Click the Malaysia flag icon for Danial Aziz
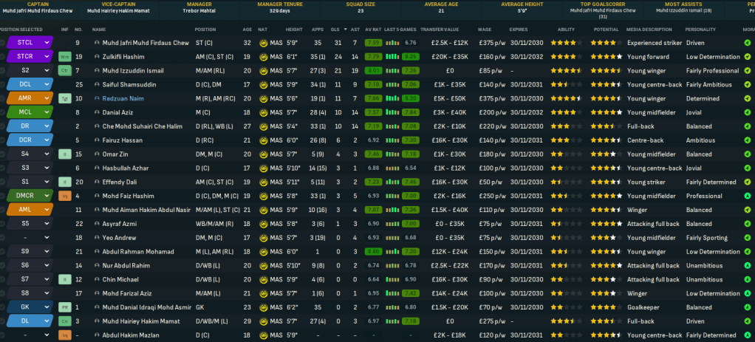The width and height of the screenshot is (755, 342). (x=263, y=112)
